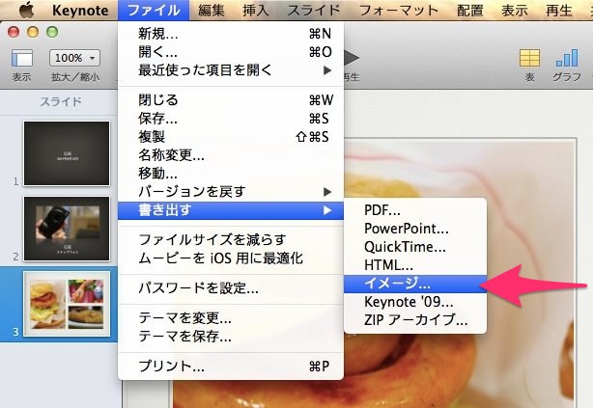Export as PowerPoint... from submenu
This screenshot has height=408, width=593.
click(415, 229)
